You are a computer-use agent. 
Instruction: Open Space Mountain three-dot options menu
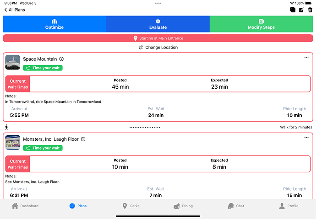tap(306, 57)
